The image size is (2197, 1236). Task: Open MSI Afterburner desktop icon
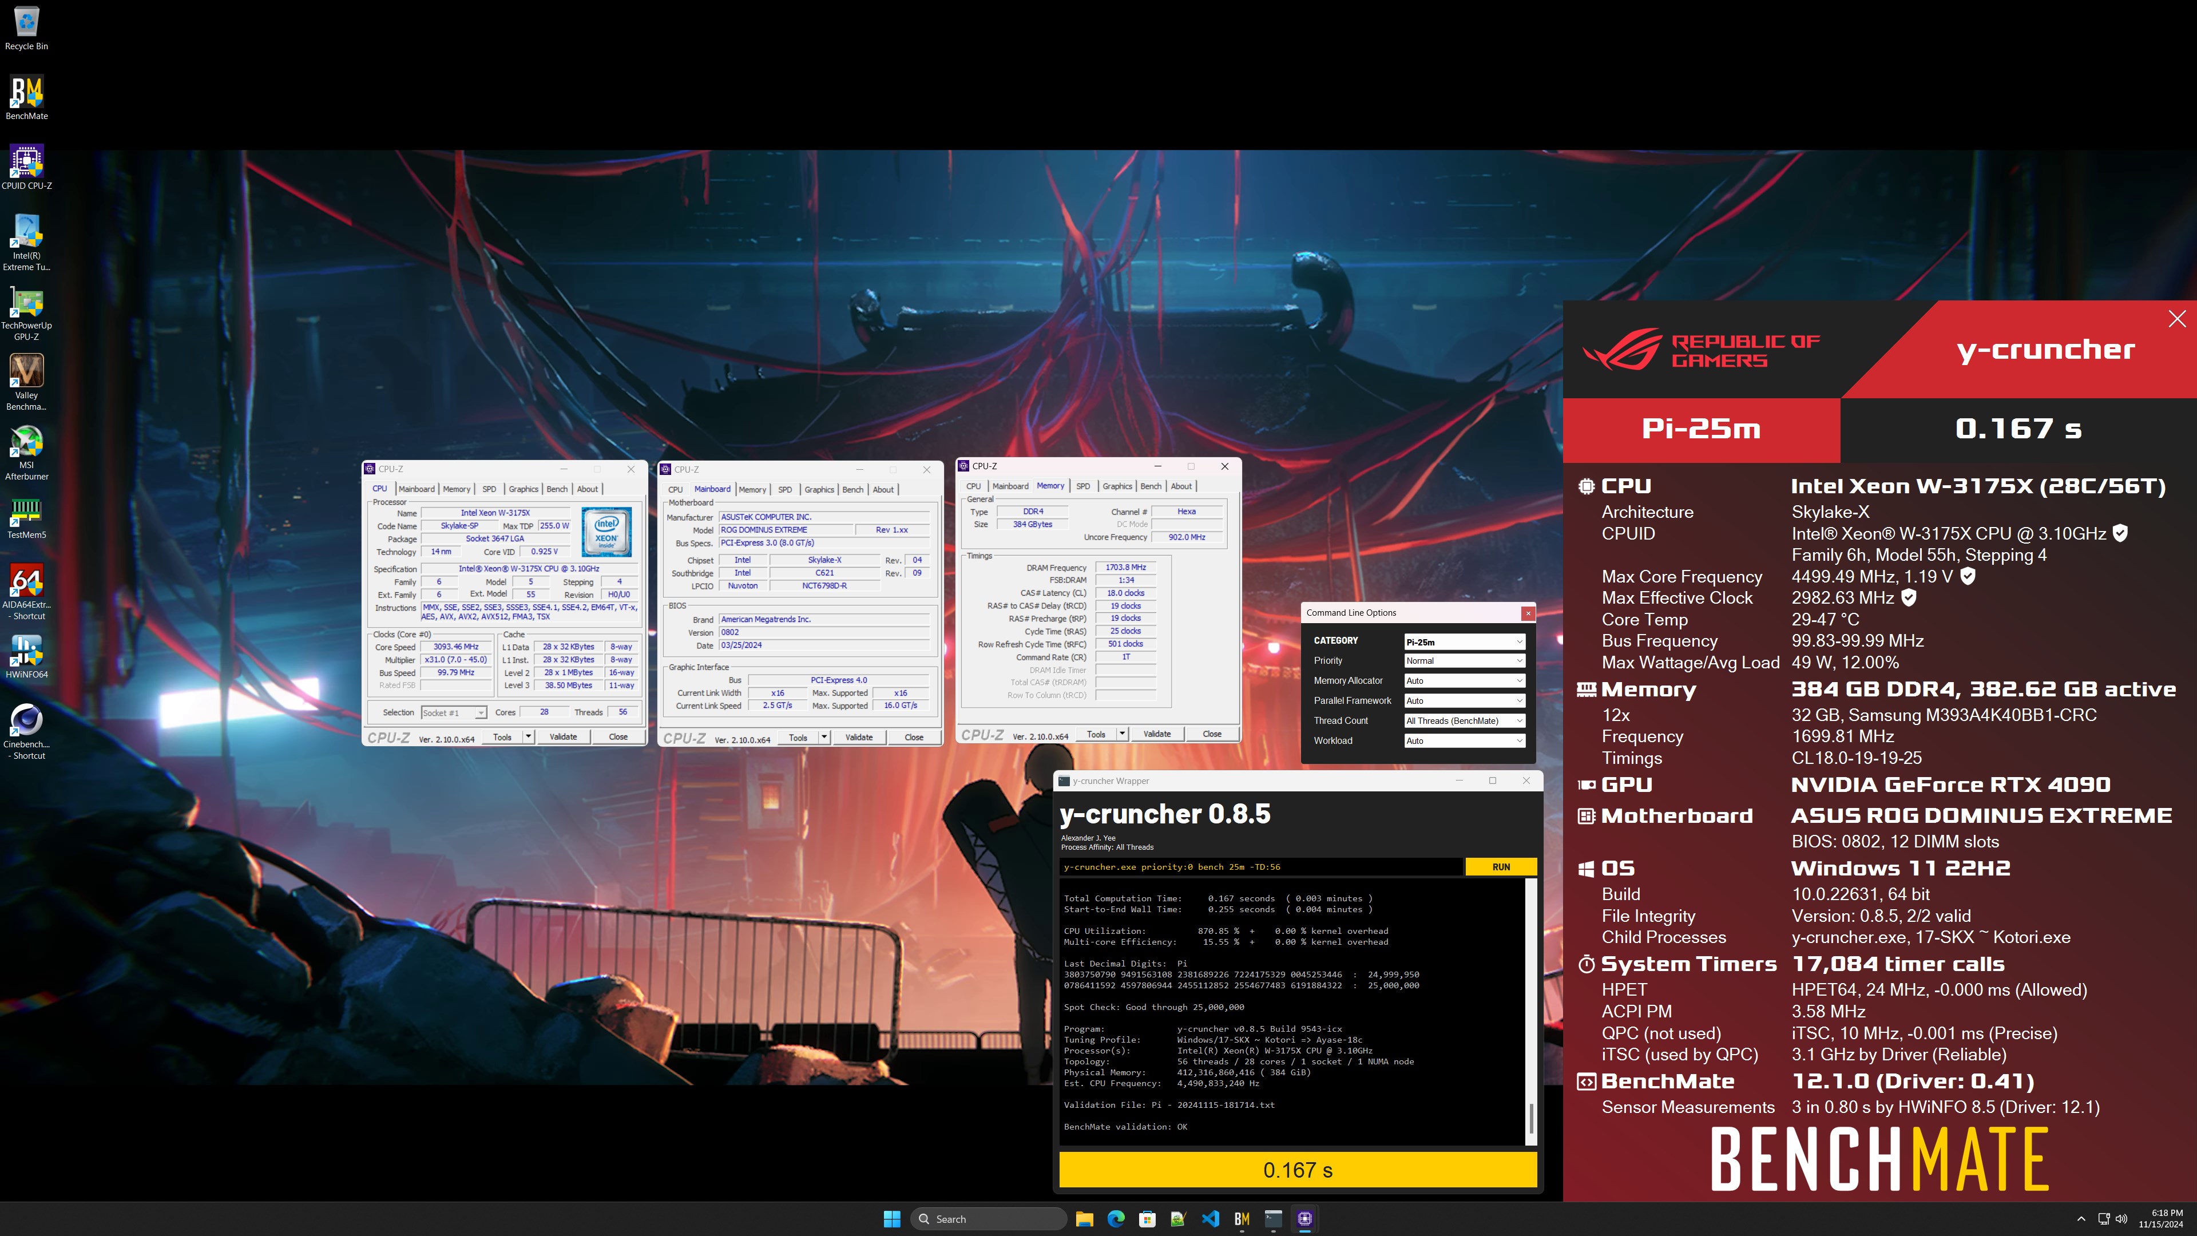pos(26,453)
